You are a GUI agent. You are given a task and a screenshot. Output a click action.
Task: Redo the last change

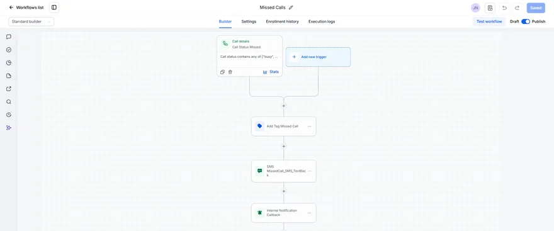517,8
